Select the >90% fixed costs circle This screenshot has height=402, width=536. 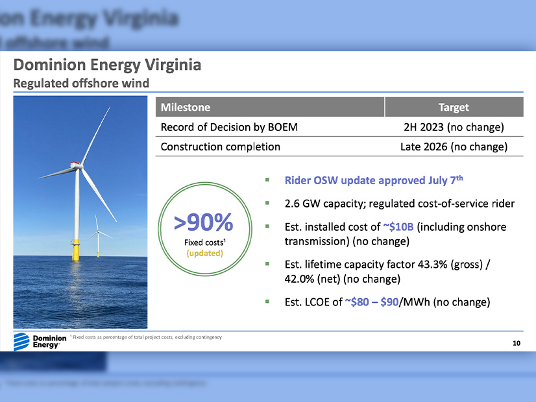tap(204, 234)
